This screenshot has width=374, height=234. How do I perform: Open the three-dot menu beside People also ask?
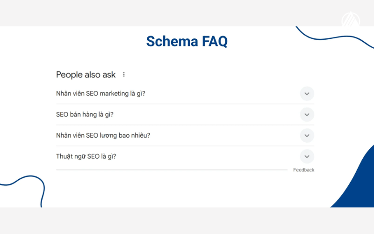point(124,74)
